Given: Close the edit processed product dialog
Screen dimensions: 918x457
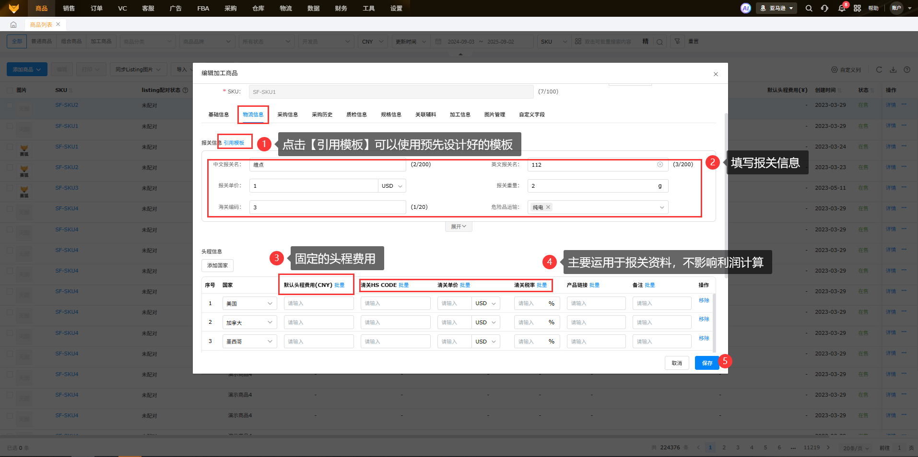Looking at the screenshot, I should click(716, 74).
